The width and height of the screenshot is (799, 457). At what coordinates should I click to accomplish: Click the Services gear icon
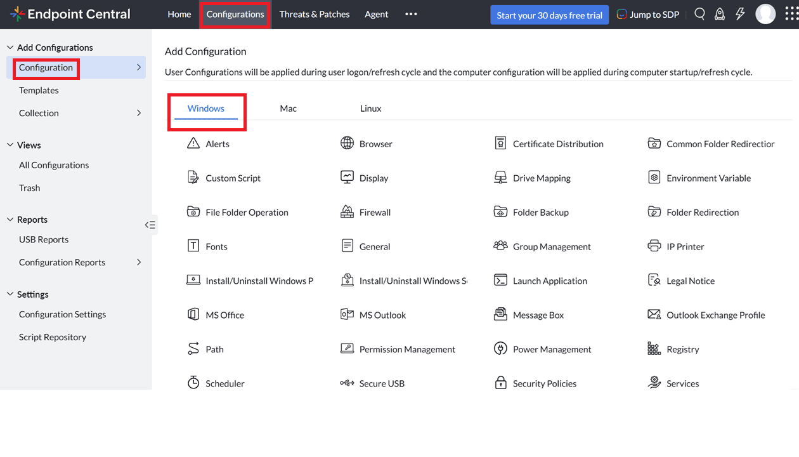click(654, 382)
